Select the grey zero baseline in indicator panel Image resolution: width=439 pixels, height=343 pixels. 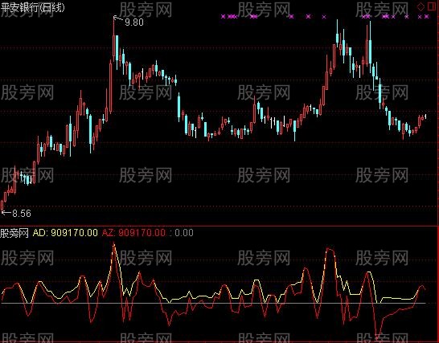213,303
